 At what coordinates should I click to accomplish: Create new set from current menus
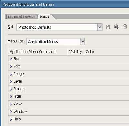click(116, 27)
